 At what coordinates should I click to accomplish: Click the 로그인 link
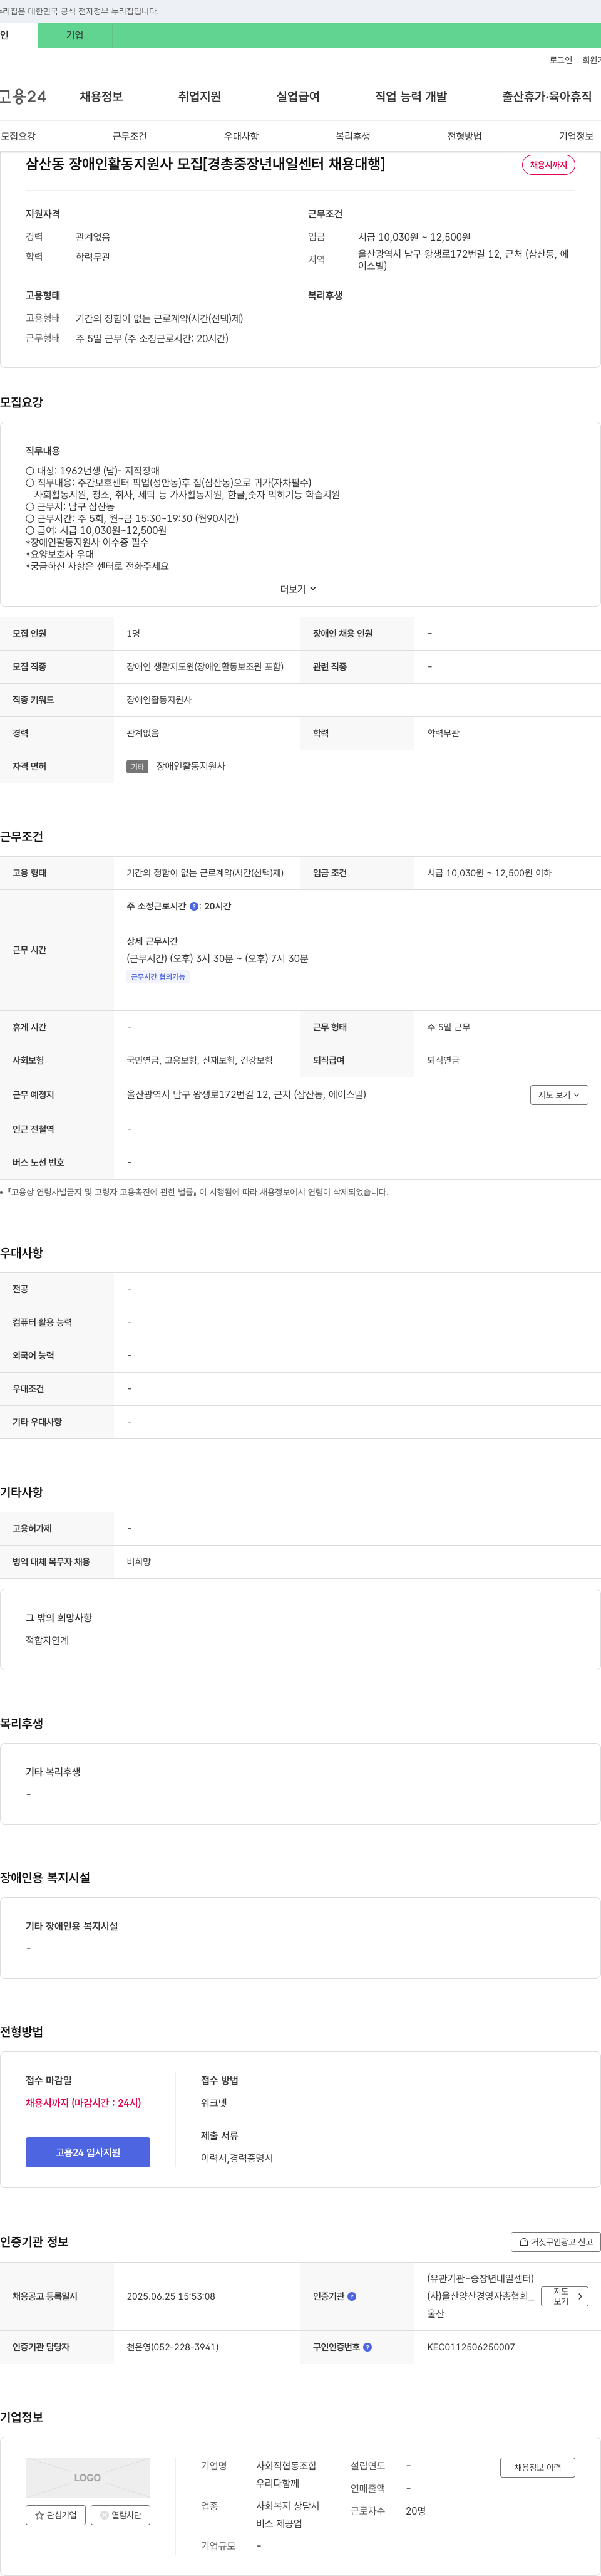click(x=560, y=60)
